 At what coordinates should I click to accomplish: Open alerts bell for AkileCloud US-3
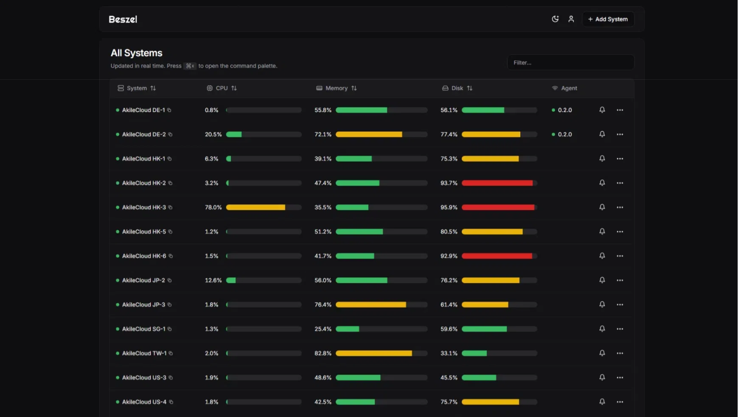click(602, 378)
